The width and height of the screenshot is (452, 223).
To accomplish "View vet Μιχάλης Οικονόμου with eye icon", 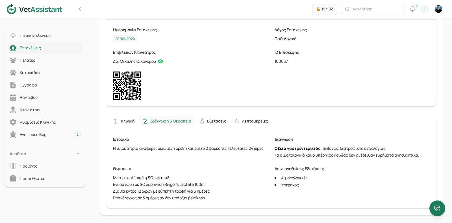I will (x=160, y=61).
